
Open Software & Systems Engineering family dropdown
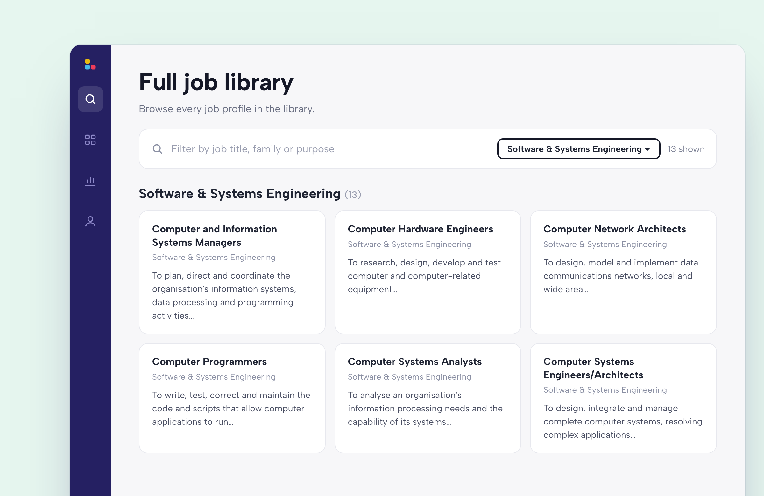578,149
